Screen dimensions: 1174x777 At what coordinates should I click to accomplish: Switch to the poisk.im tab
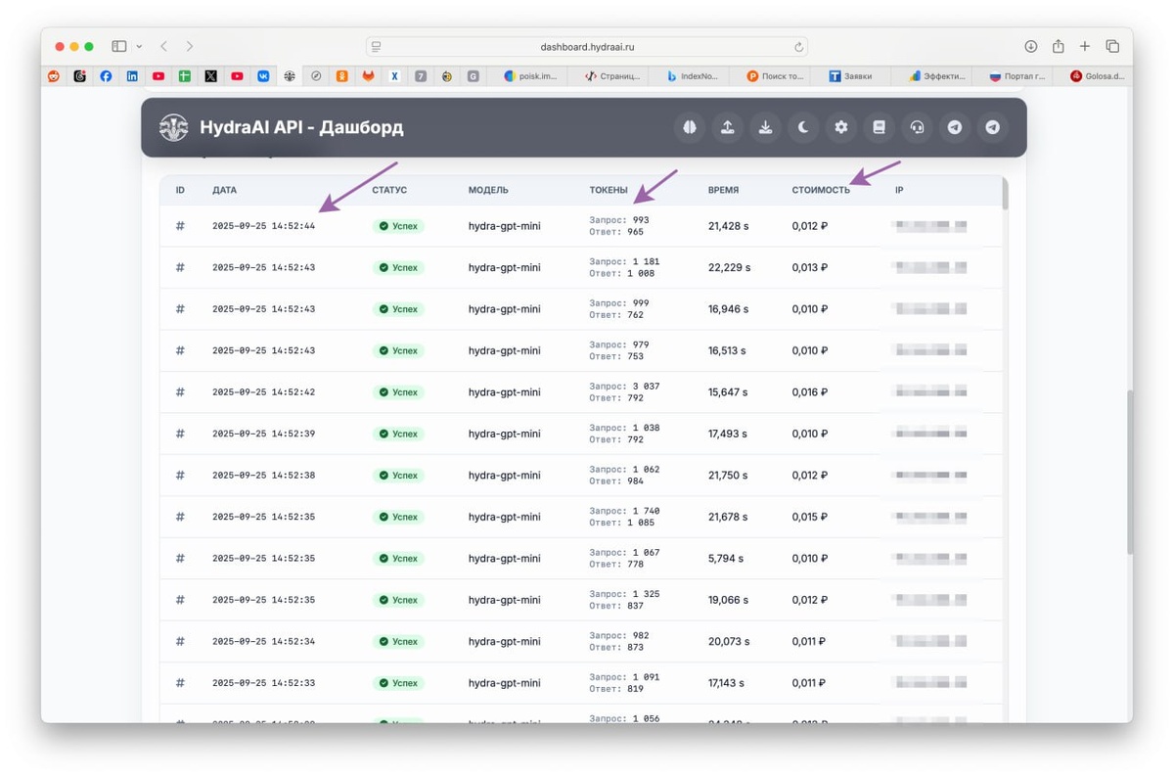[531, 75]
